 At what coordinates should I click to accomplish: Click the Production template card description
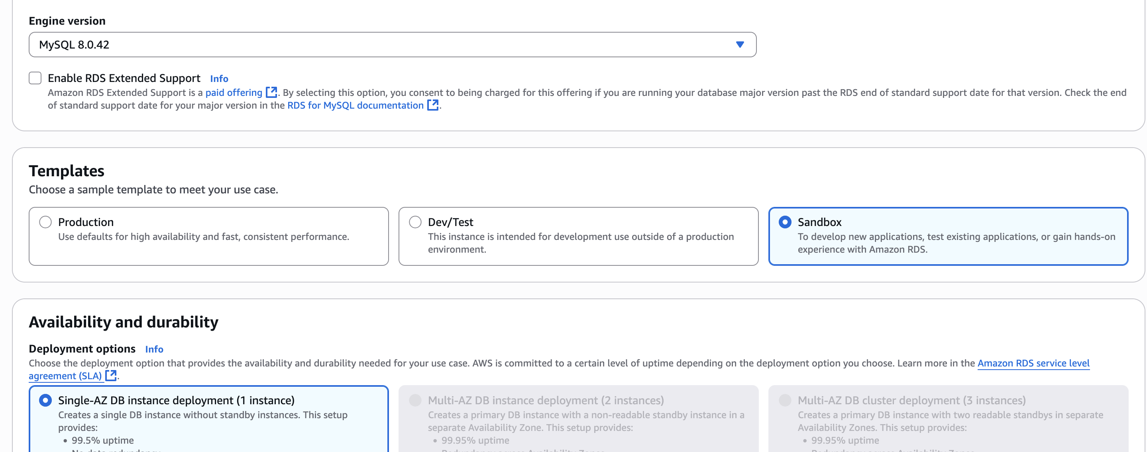[204, 237]
